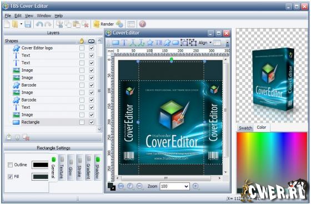Open the Texture vertical tab
Screen dimensions: 311x204
coord(62,168)
